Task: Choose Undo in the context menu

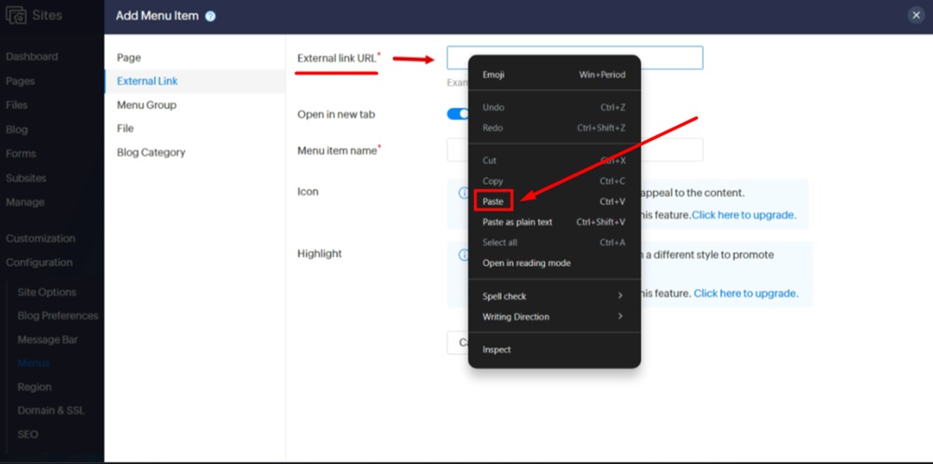Action: tap(554, 107)
